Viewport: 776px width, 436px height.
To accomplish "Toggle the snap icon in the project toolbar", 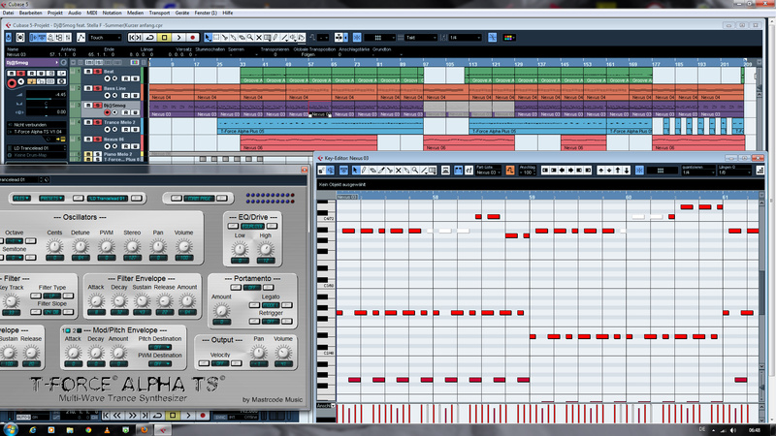I will 357,38.
